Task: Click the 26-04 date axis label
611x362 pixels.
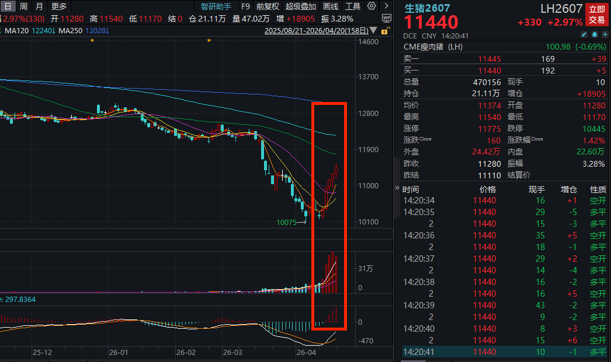Action: coord(306,353)
